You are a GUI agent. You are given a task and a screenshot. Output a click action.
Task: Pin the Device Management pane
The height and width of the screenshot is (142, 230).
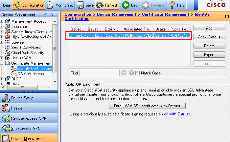52,14
